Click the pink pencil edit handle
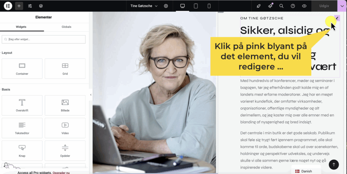This screenshot has width=347, height=174. [337, 18]
